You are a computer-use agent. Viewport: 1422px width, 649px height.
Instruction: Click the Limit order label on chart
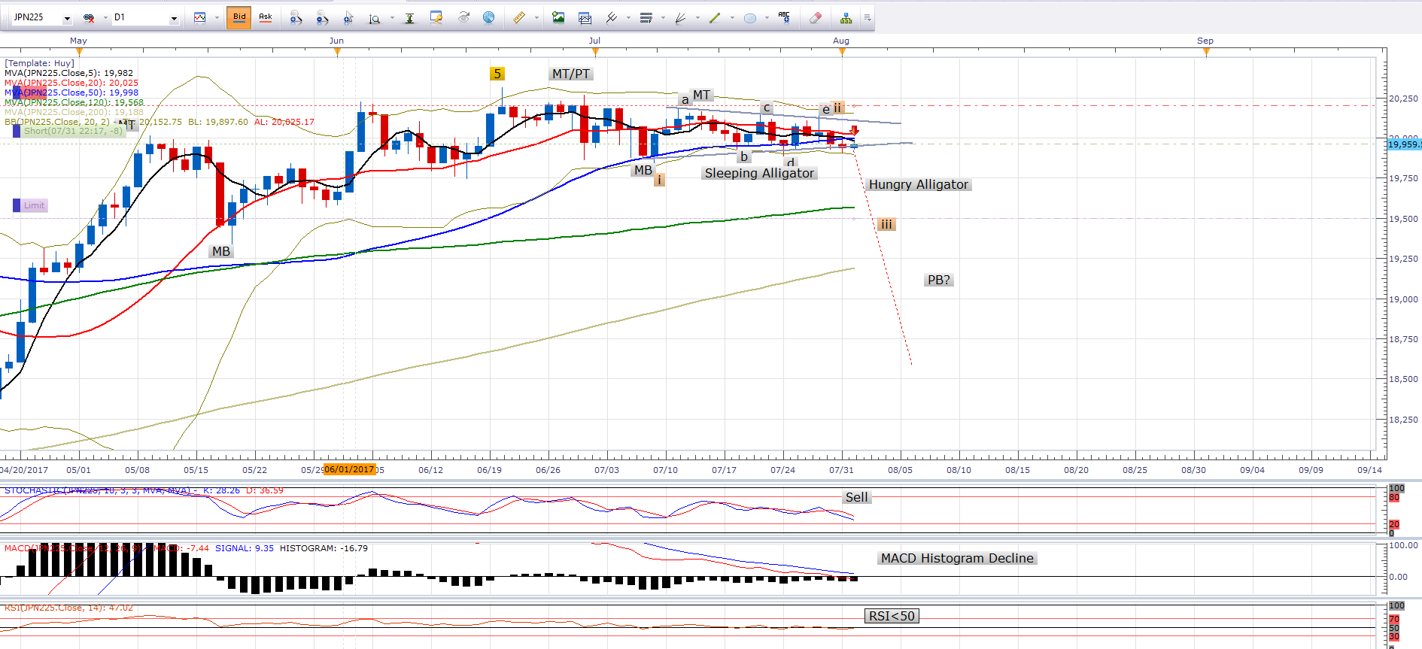[34, 205]
